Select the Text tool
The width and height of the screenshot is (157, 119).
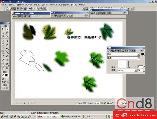pyautogui.click(x=7, y=45)
